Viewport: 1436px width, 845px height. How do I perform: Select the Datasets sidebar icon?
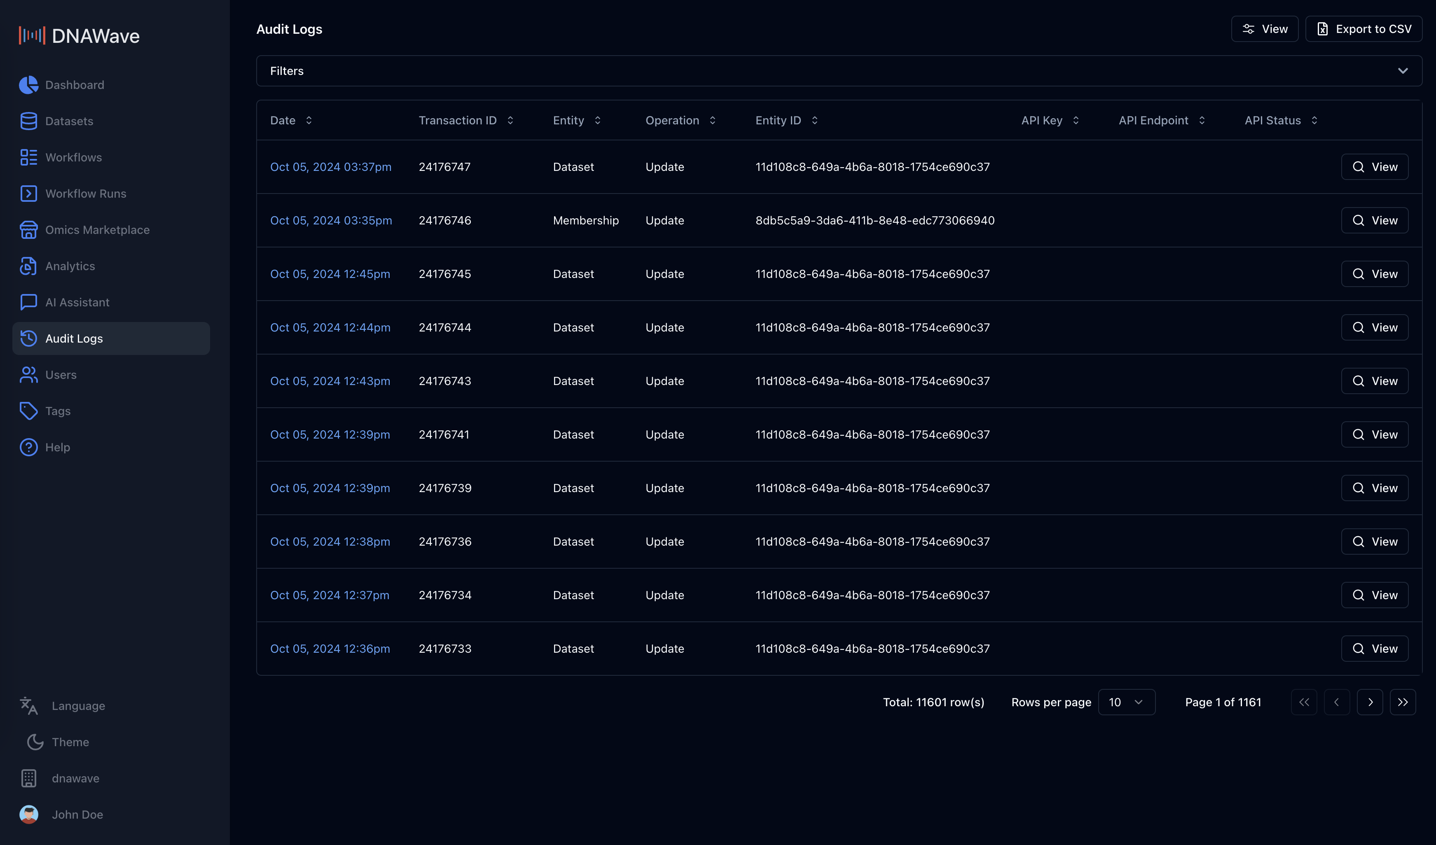(x=29, y=121)
